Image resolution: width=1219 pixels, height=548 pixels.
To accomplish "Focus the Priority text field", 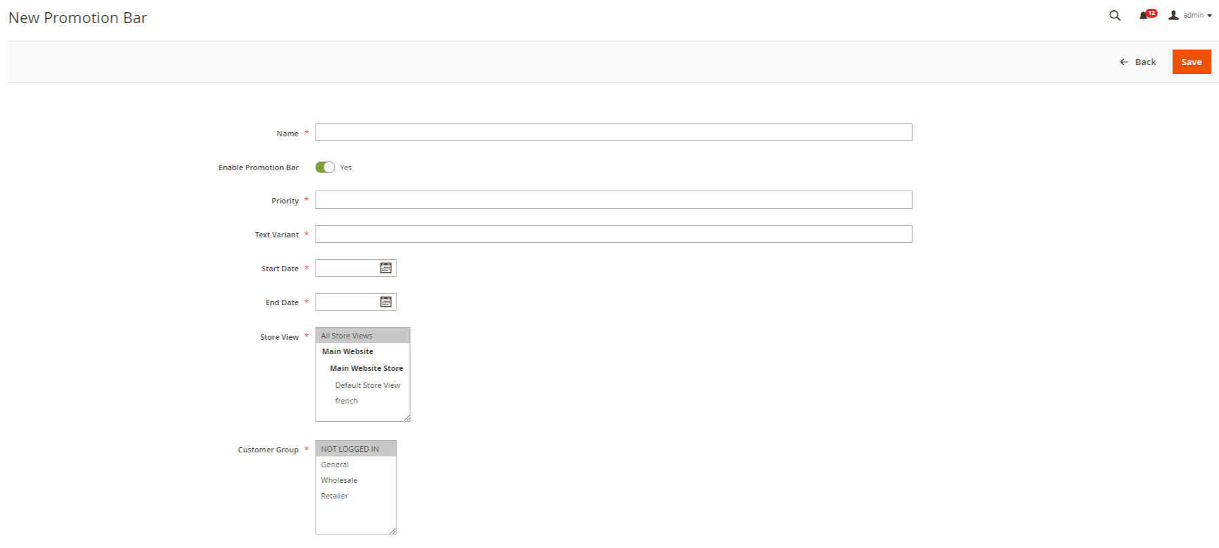I will pos(614,200).
